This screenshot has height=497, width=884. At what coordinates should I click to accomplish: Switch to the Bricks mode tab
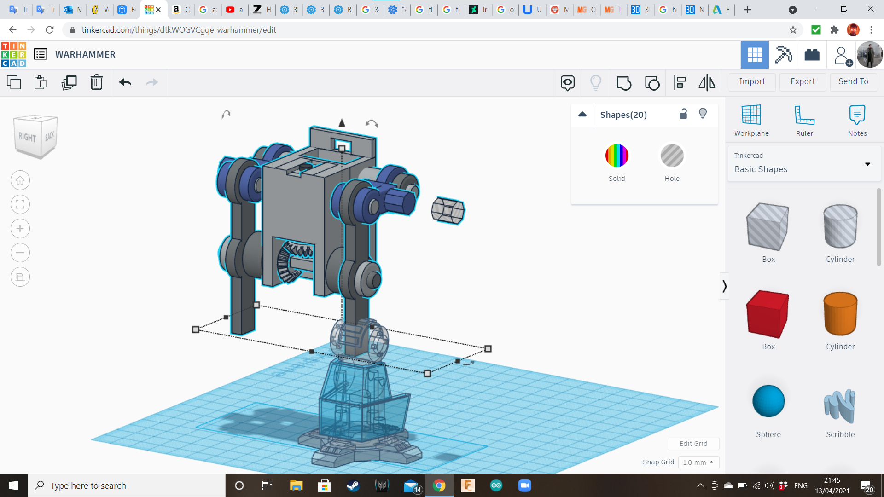point(812,55)
